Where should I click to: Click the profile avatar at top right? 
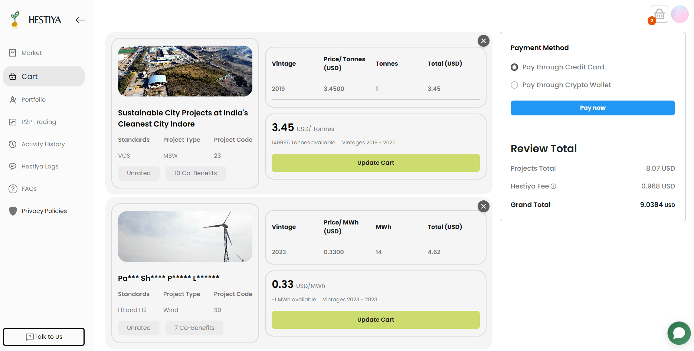tap(680, 14)
